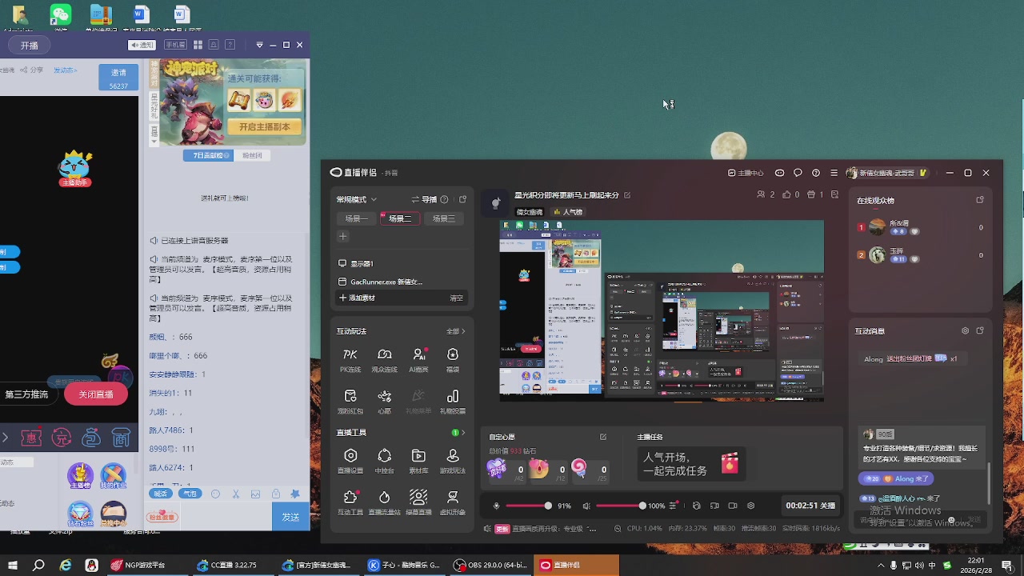1024x576 pixels.
Task: Select the 场景三 scene tab
Action: click(443, 218)
